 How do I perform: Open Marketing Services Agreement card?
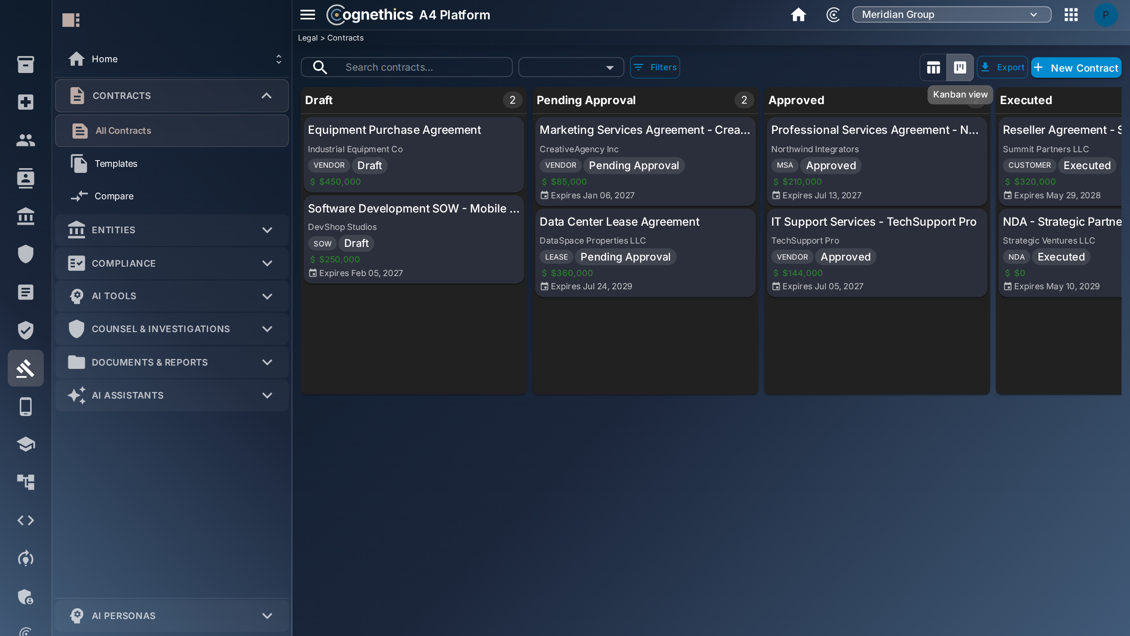click(x=646, y=161)
